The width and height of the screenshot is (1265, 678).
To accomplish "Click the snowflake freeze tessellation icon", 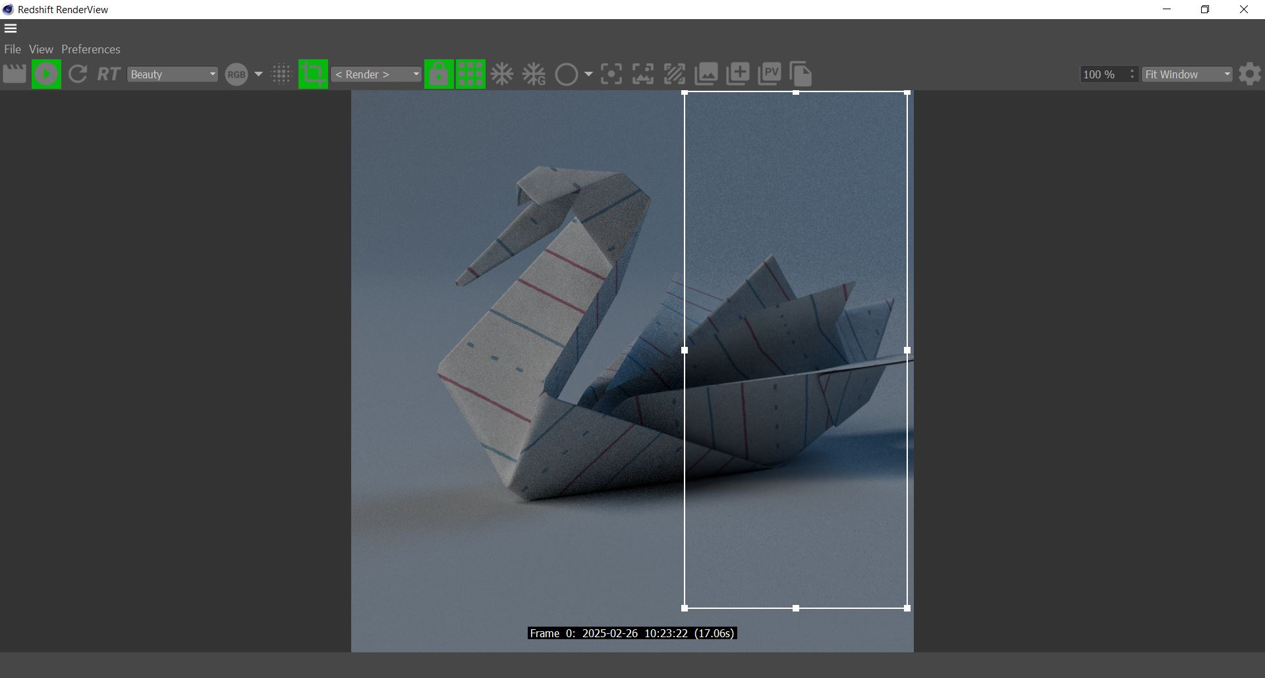I will 502,74.
